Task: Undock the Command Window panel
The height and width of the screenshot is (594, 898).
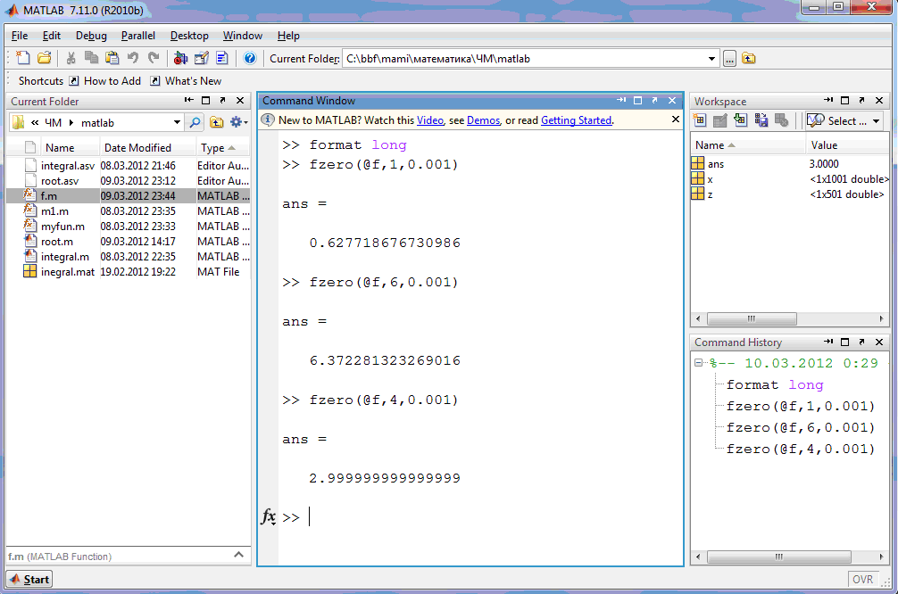Action: [654, 100]
